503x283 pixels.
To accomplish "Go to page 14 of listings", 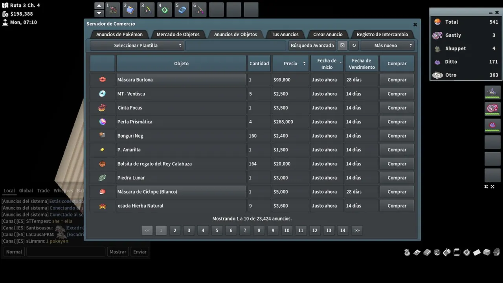I will [x=343, y=230].
